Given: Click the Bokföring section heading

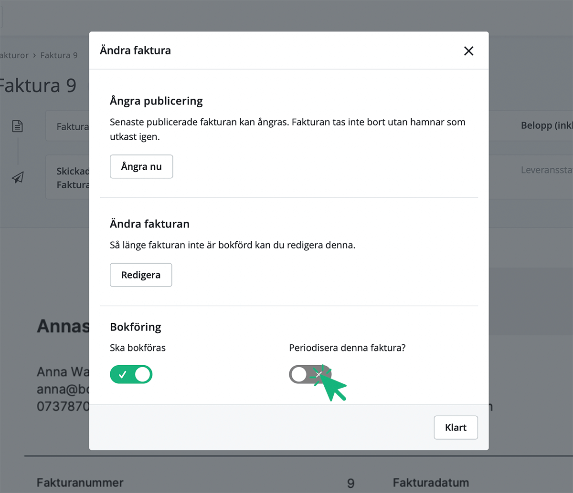Looking at the screenshot, I should point(136,327).
